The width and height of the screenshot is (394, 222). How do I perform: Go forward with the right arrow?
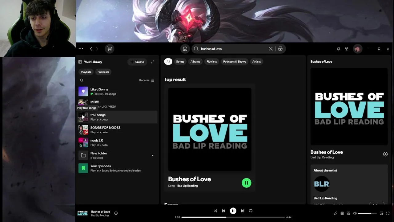coord(97,49)
